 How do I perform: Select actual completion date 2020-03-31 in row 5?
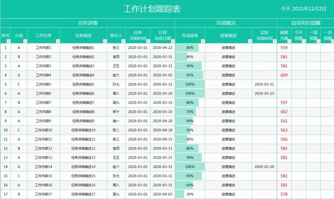(x=265, y=84)
